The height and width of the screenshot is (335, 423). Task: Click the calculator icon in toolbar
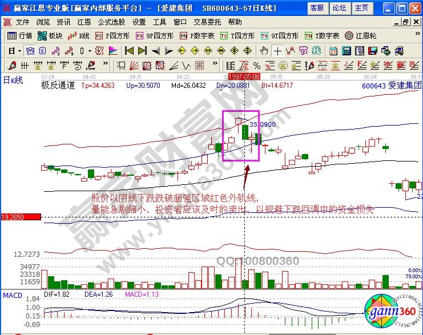coord(346,50)
